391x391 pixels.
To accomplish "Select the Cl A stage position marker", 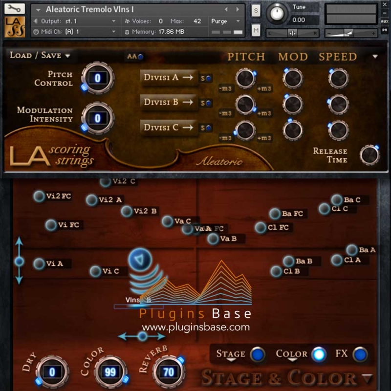I will 337,260.
